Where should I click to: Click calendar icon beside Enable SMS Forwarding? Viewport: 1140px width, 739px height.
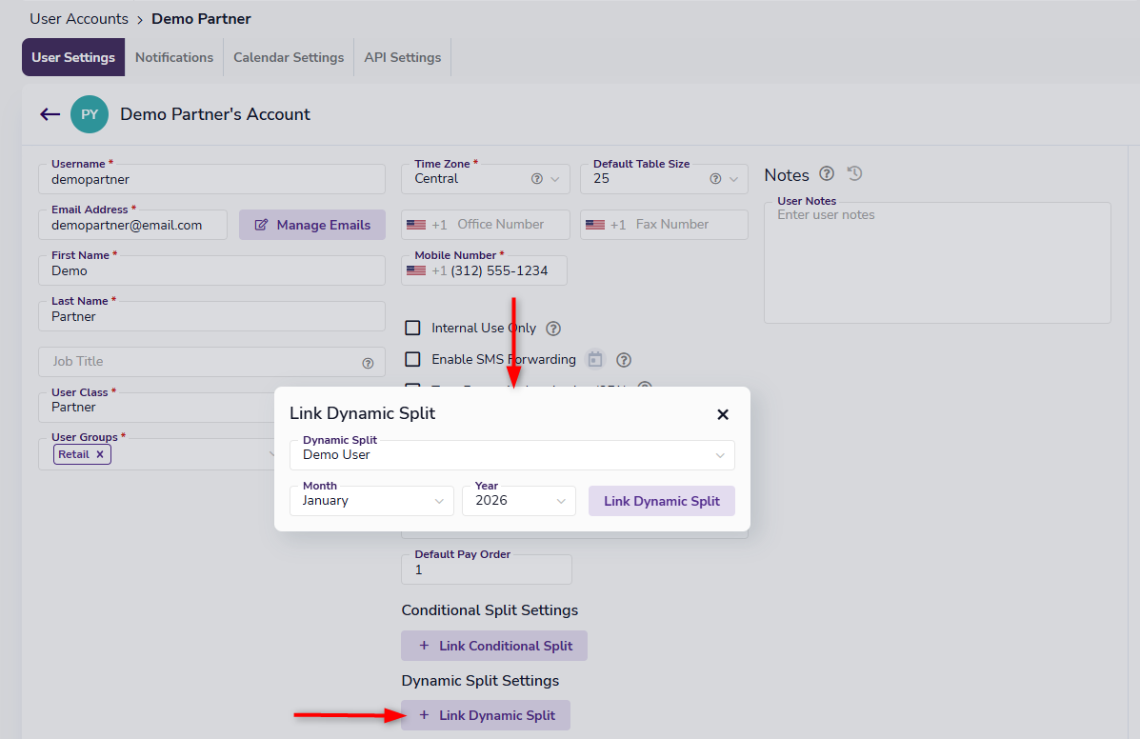coord(595,359)
